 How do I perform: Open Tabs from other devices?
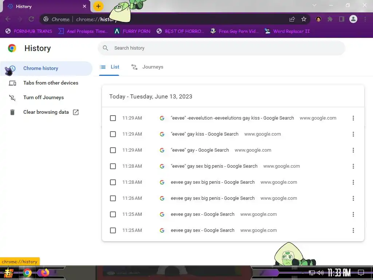[46, 83]
